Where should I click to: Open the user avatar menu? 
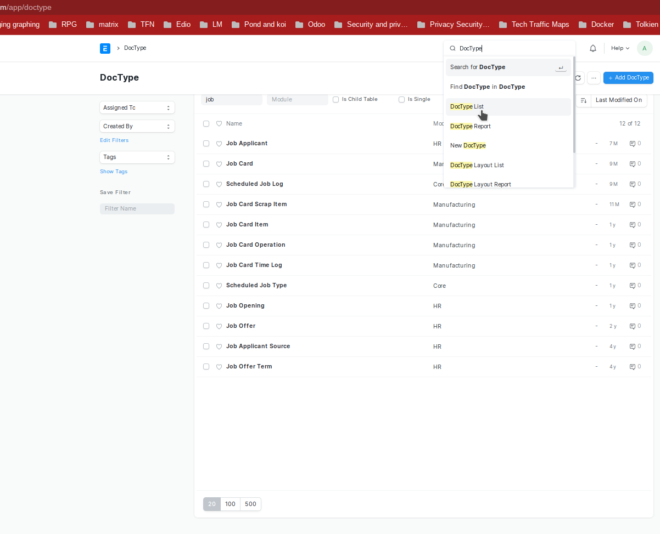click(x=645, y=48)
